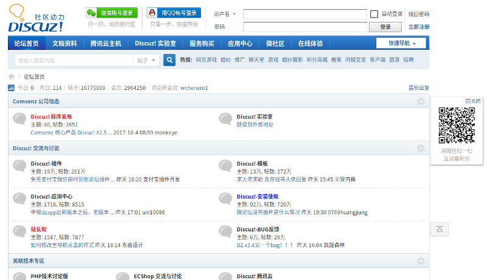Click the Discuz! site logo
This screenshot has width=487, height=280.
click(36, 18)
